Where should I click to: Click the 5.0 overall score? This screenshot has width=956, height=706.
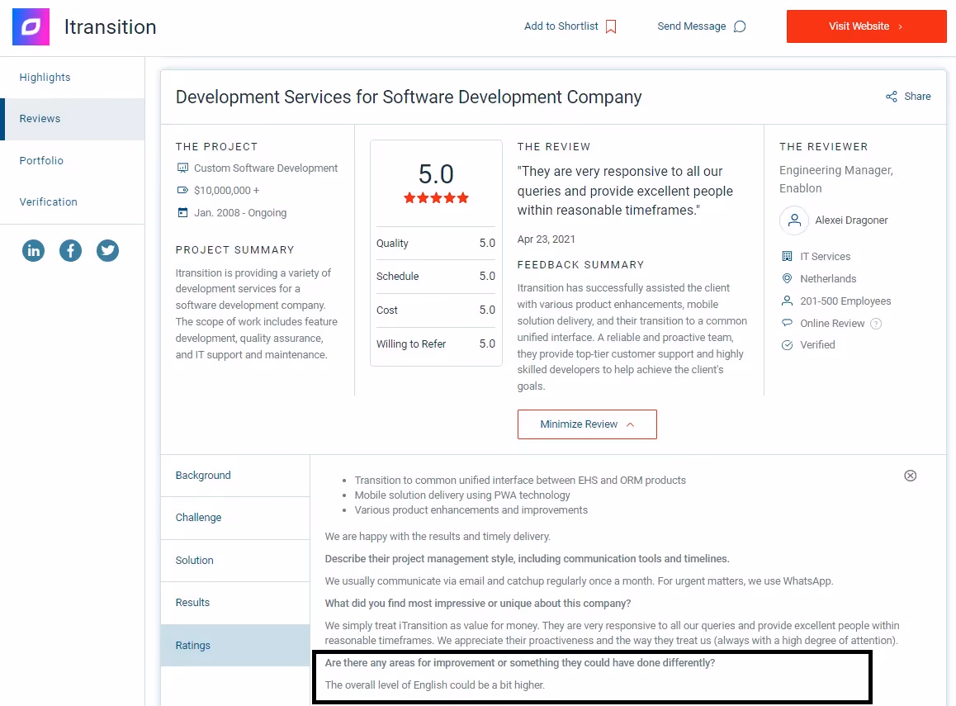click(x=436, y=174)
